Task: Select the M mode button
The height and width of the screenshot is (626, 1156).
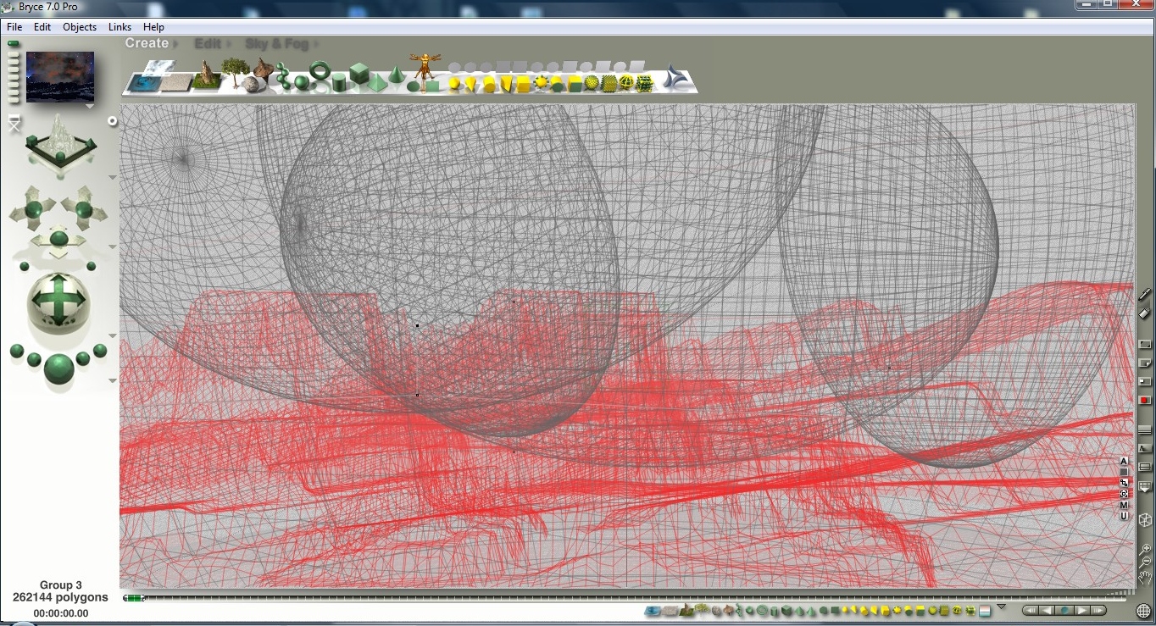Action: [x=1125, y=506]
